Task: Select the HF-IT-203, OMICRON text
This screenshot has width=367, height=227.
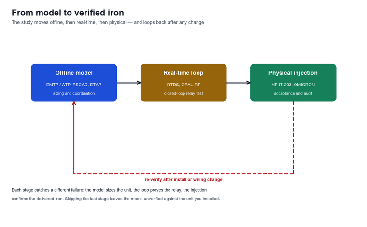Action: [293, 85]
